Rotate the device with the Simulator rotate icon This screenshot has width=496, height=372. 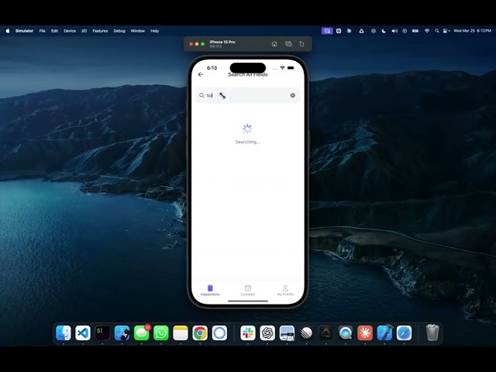click(x=301, y=44)
